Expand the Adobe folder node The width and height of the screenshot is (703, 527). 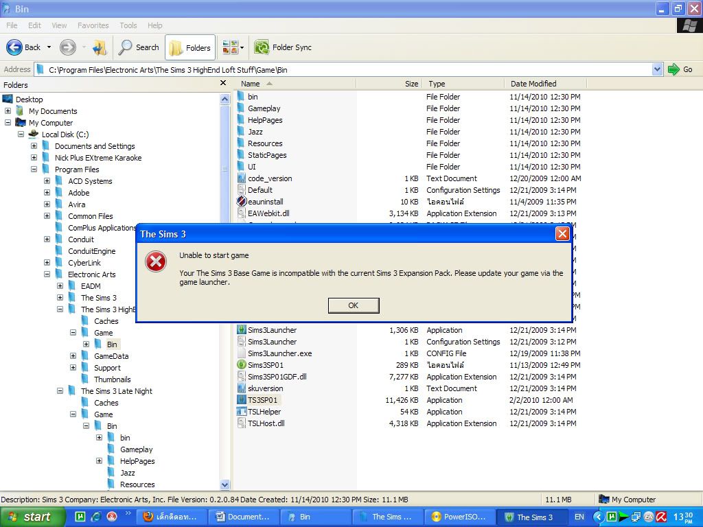(47, 192)
